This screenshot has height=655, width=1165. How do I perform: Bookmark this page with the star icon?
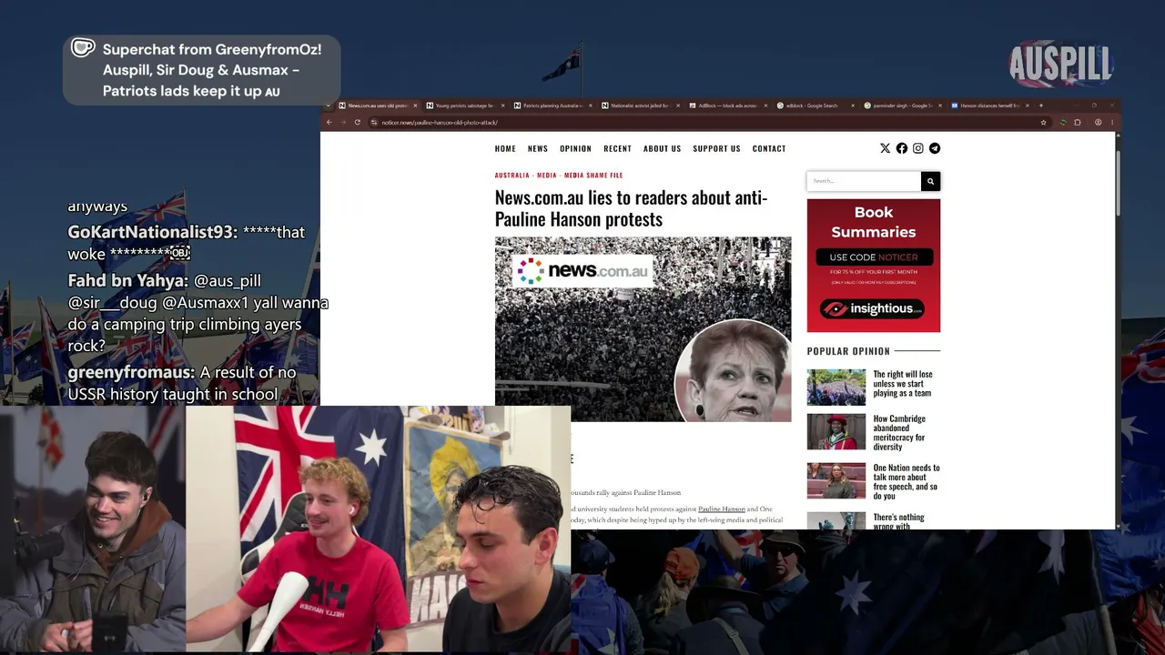tap(1043, 122)
